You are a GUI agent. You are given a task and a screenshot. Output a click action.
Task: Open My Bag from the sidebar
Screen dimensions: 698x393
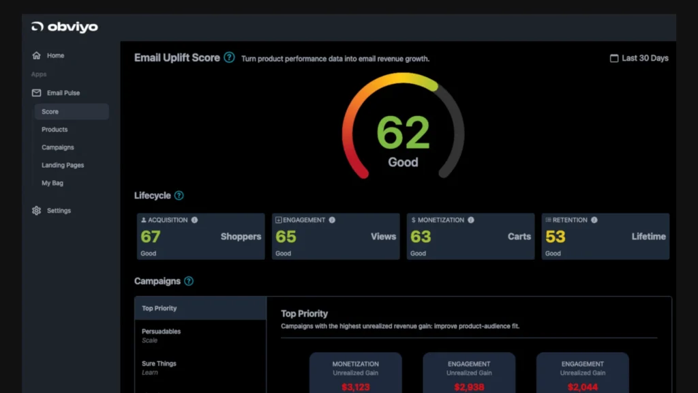point(52,183)
